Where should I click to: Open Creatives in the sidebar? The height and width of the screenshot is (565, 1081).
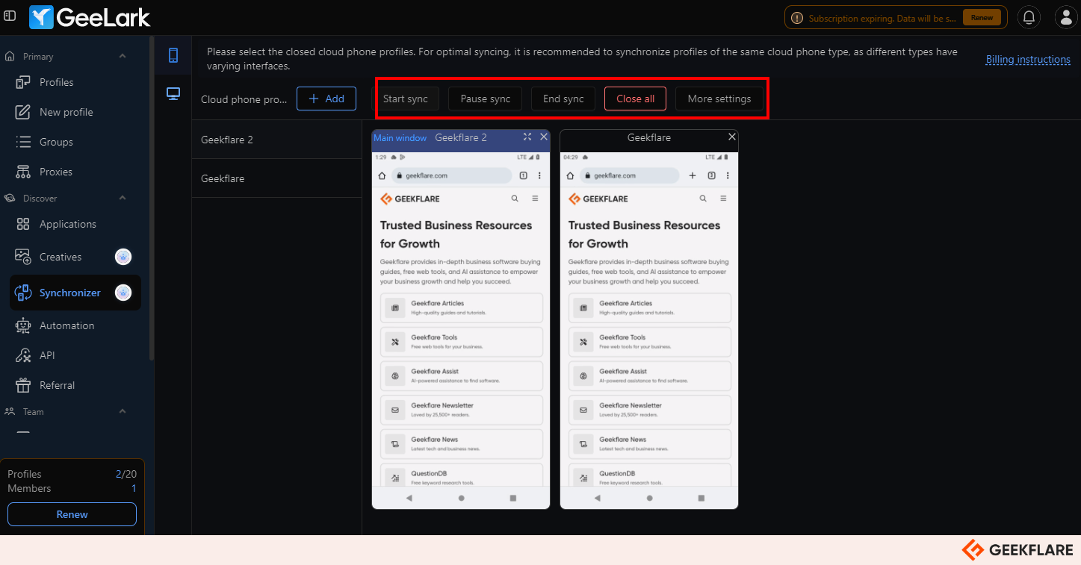click(x=61, y=257)
